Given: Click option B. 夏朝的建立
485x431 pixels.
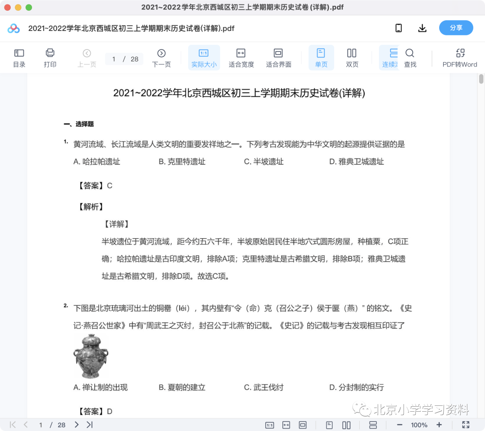Looking at the screenshot, I should [x=182, y=387].
